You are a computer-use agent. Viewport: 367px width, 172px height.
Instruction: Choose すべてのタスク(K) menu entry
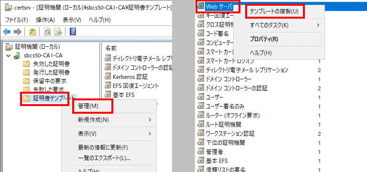tap(269, 25)
